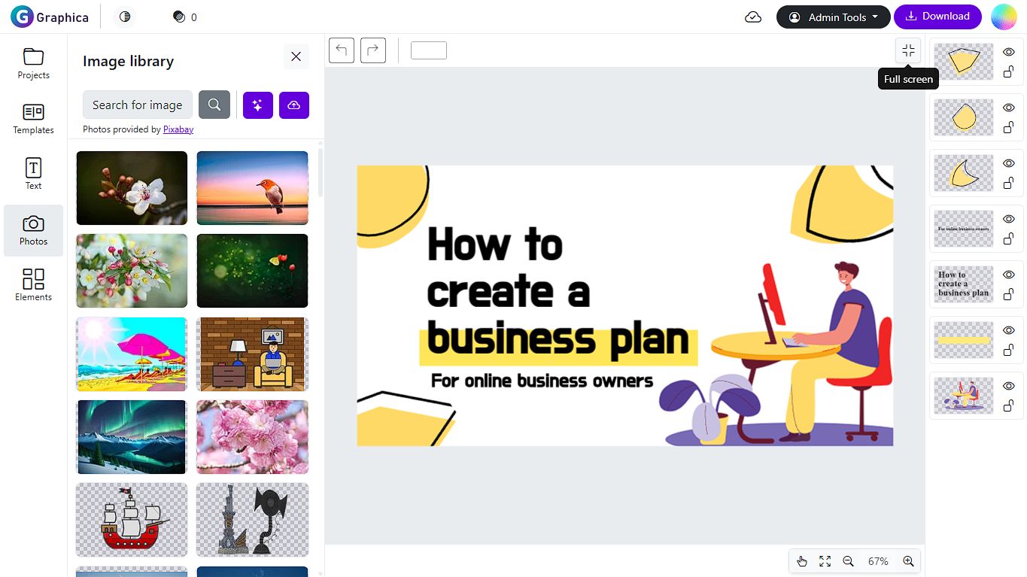The width and height of the screenshot is (1027, 577).
Task: Close the Image library panel
Action: click(x=296, y=56)
